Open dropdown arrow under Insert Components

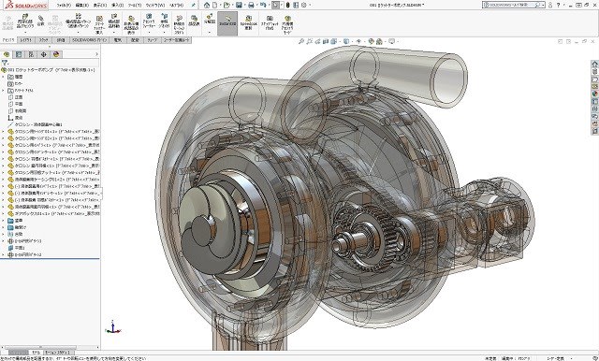pos(25,32)
